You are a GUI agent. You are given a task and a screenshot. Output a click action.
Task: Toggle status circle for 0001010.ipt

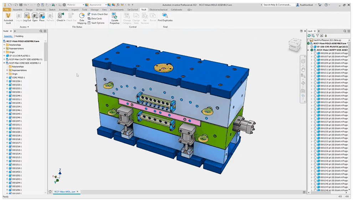coord(315,66)
